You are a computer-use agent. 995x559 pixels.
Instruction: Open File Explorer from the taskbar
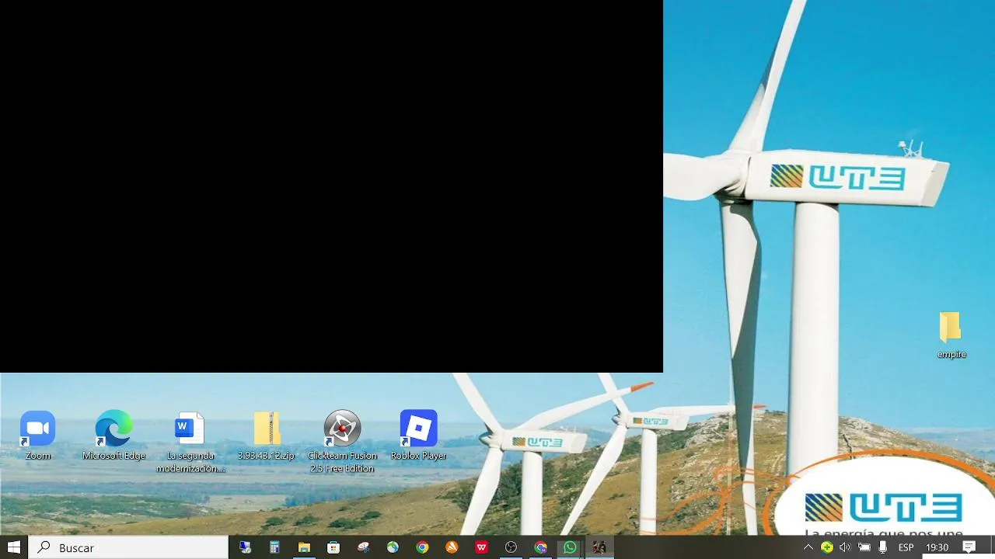click(x=304, y=547)
